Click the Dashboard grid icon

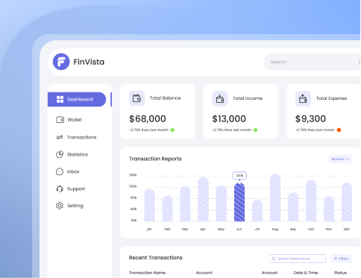60,99
